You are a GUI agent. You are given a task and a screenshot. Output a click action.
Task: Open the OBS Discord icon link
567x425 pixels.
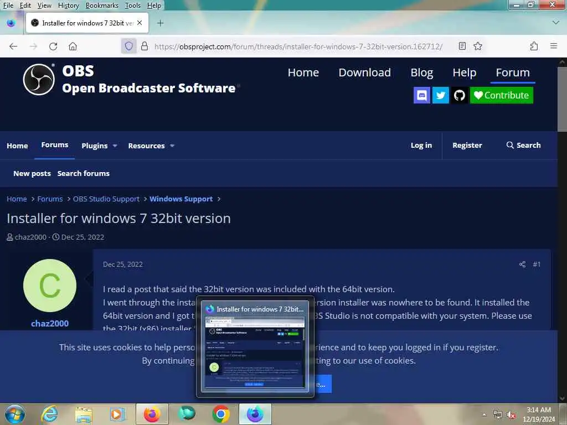pos(421,95)
